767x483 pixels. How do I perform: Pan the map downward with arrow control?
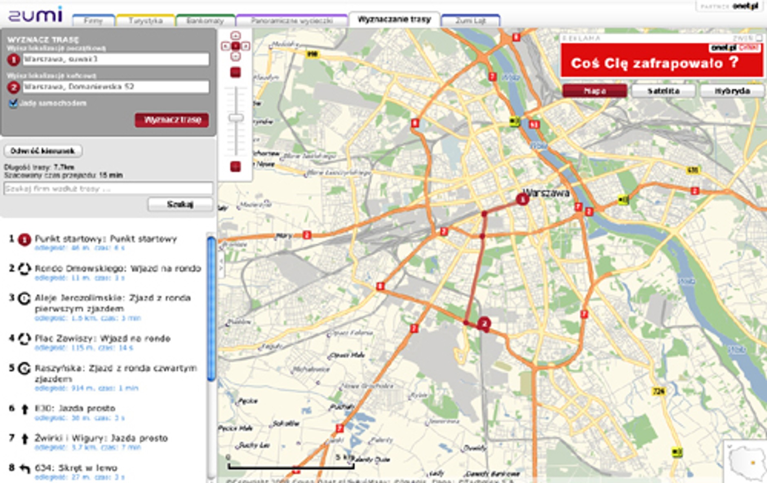tap(235, 57)
